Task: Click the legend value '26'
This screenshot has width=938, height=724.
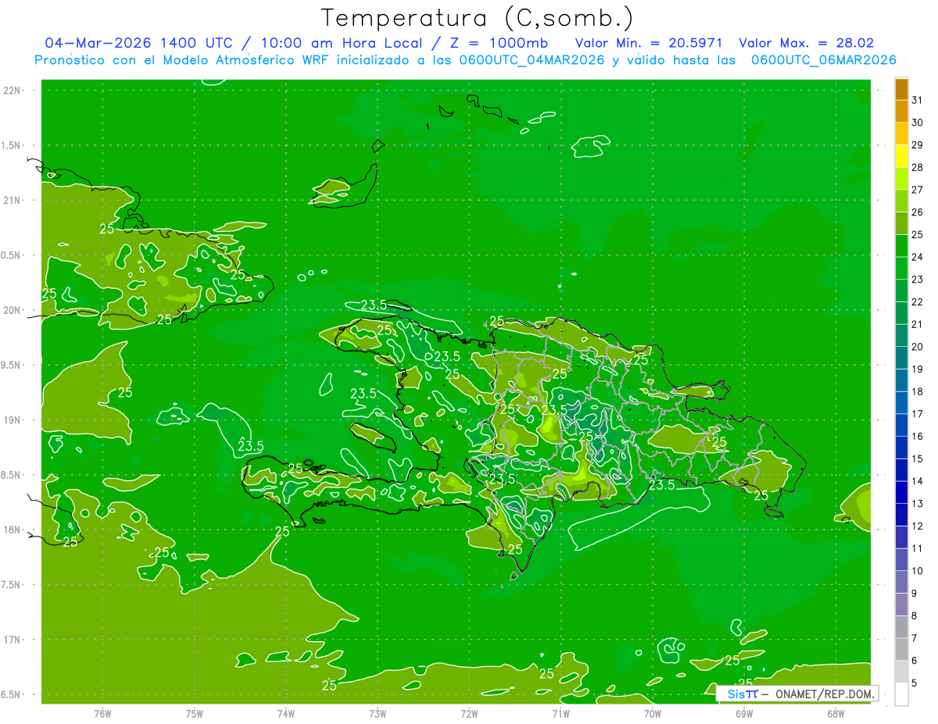Action: [x=917, y=212]
